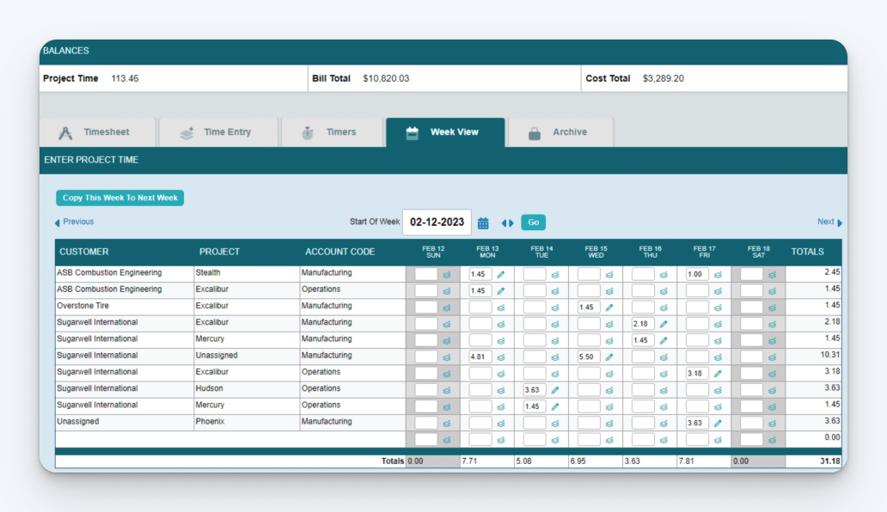Switch to the Week View tab
The image size is (887, 512).
point(445,131)
